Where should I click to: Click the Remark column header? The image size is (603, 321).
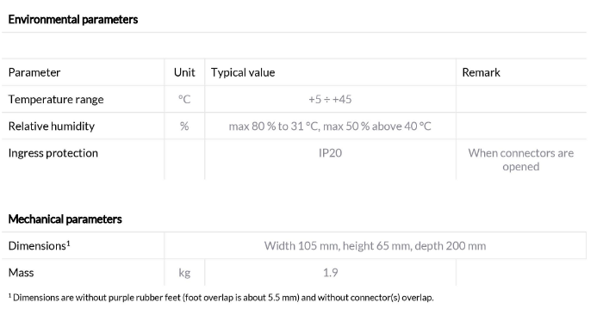point(481,72)
